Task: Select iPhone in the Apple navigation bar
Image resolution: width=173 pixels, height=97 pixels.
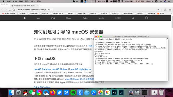Action: pos(68,18)
